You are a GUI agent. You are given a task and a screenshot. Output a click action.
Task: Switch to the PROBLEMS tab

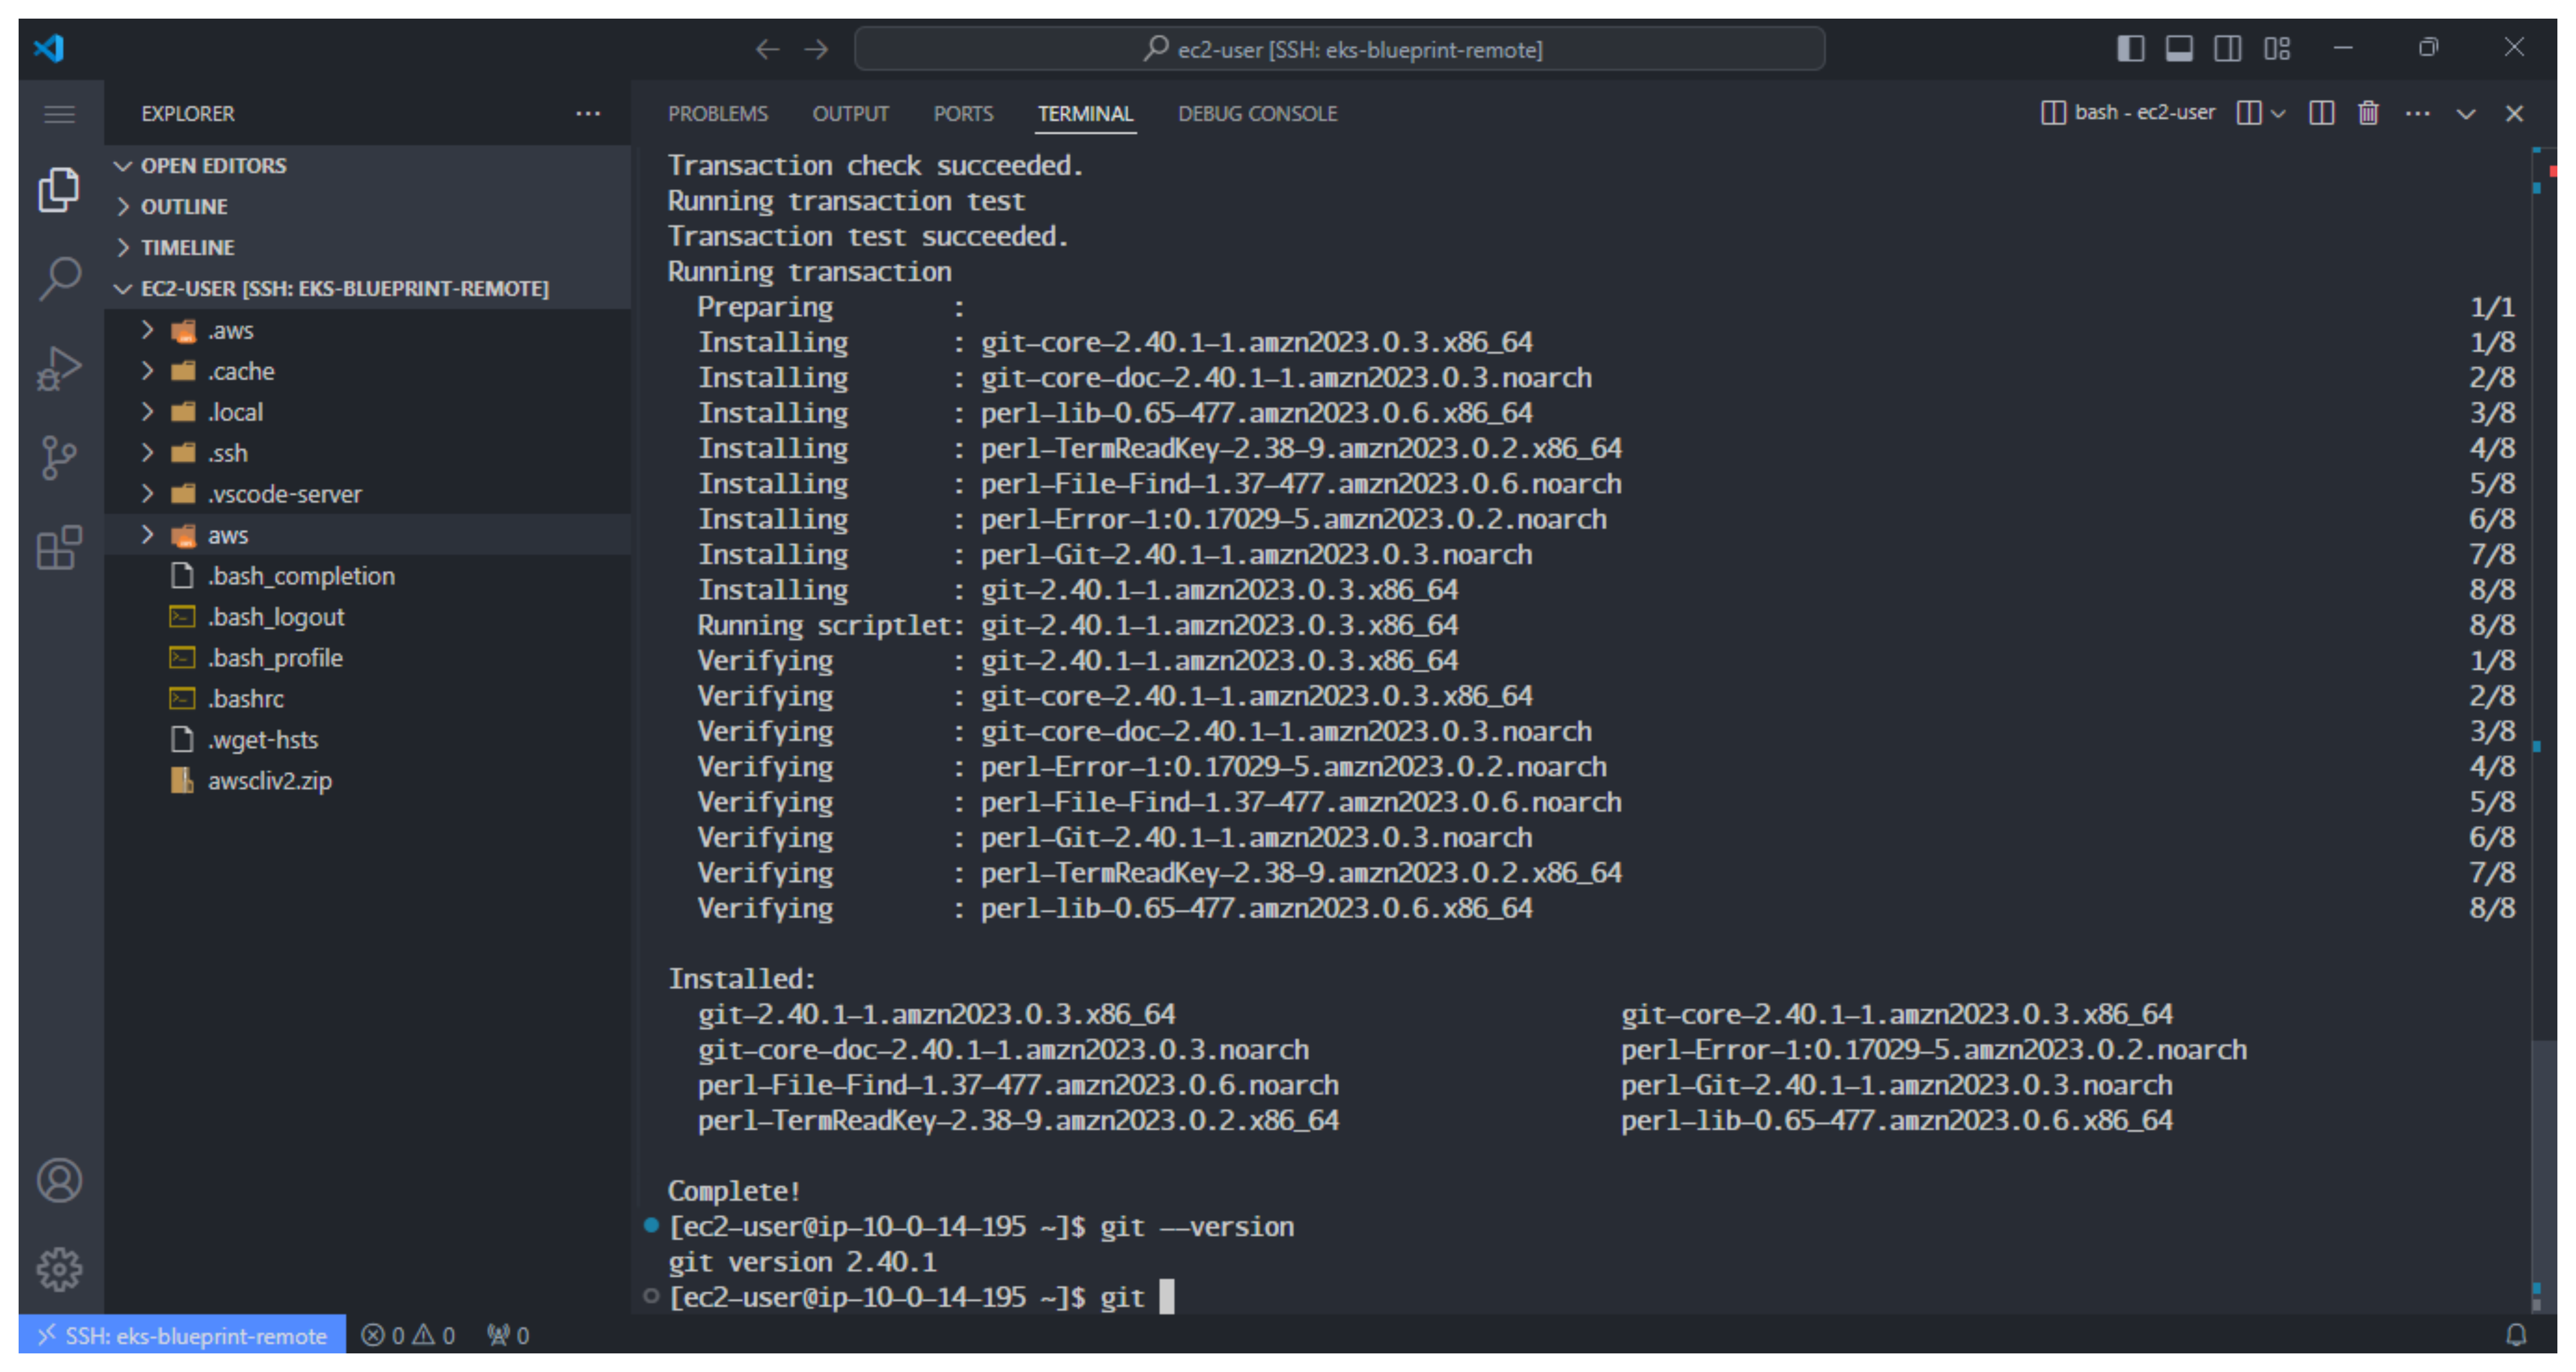click(x=718, y=114)
